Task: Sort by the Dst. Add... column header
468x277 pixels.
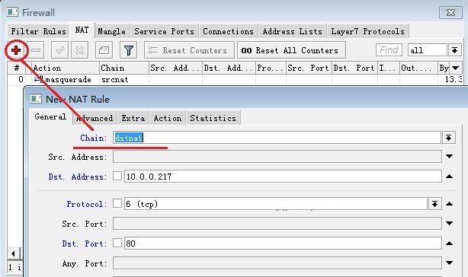Action: click(229, 68)
